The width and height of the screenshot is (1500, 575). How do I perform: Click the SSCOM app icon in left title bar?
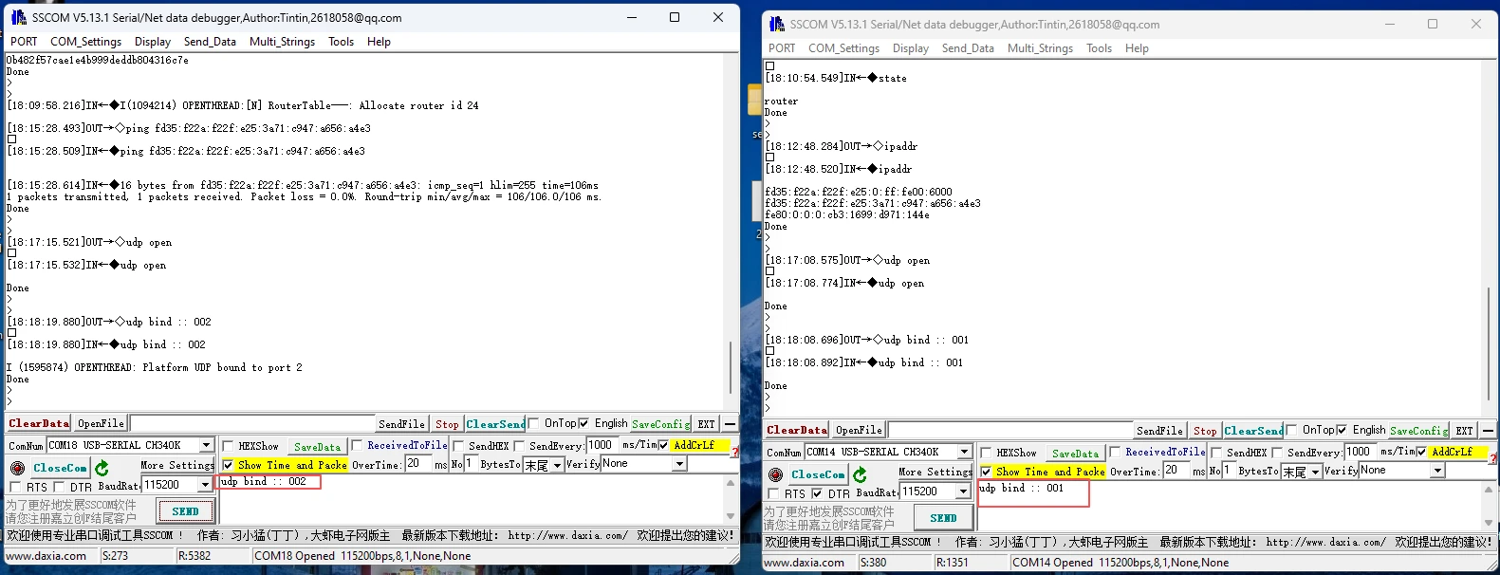click(18, 17)
